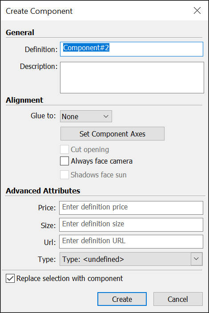The height and width of the screenshot is (313, 209).
Task: Open the Glue to dropdown
Action: (x=86, y=116)
